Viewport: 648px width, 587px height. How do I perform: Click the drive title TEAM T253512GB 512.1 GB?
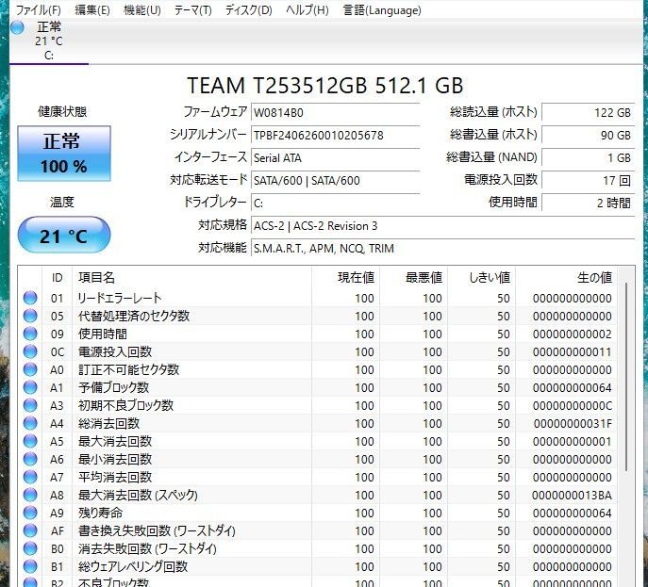coord(325,86)
